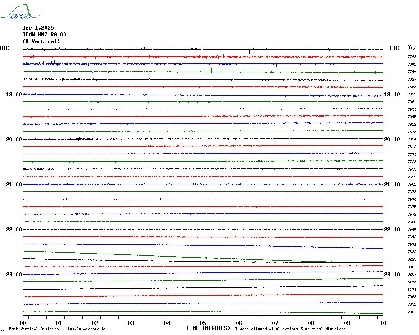The image size is (419, 335).
Task: Click the minute axis label 07
Action: (x=275, y=323)
